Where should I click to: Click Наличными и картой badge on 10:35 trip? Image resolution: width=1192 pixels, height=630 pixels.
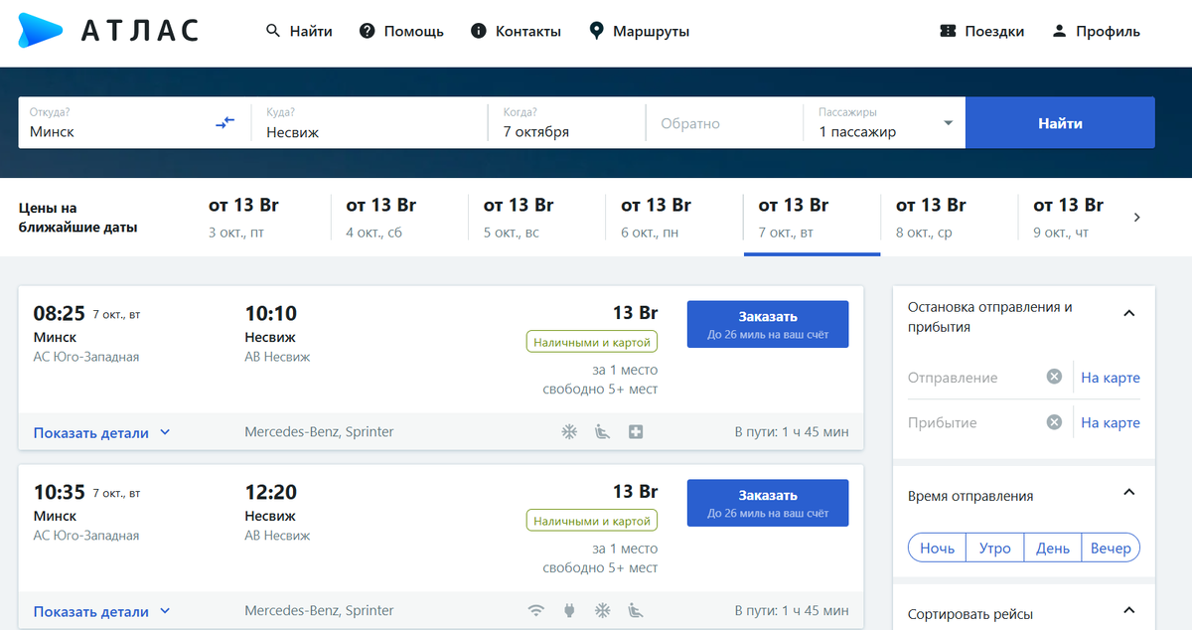pyautogui.click(x=592, y=521)
